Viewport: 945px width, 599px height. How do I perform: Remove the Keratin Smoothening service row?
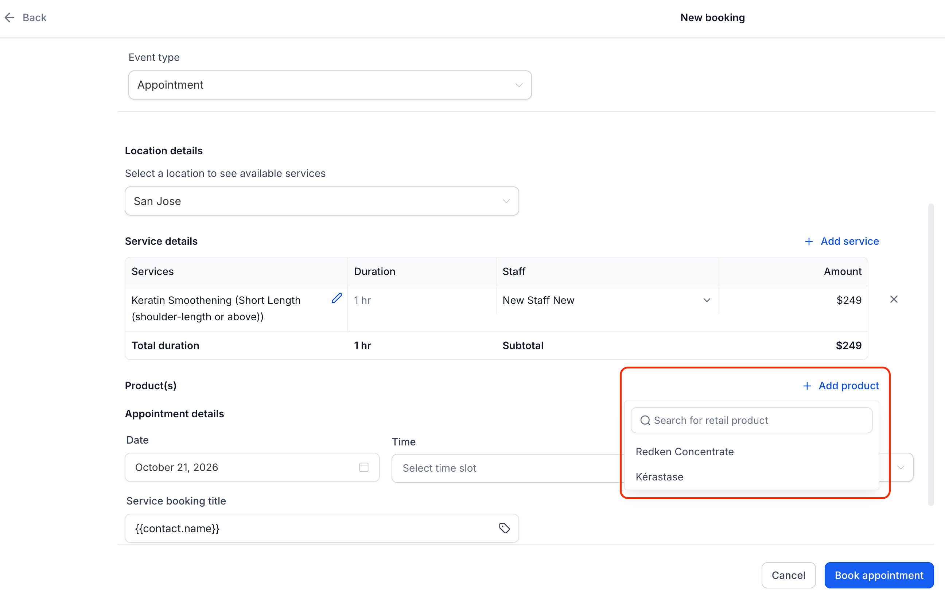(x=894, y=299)
